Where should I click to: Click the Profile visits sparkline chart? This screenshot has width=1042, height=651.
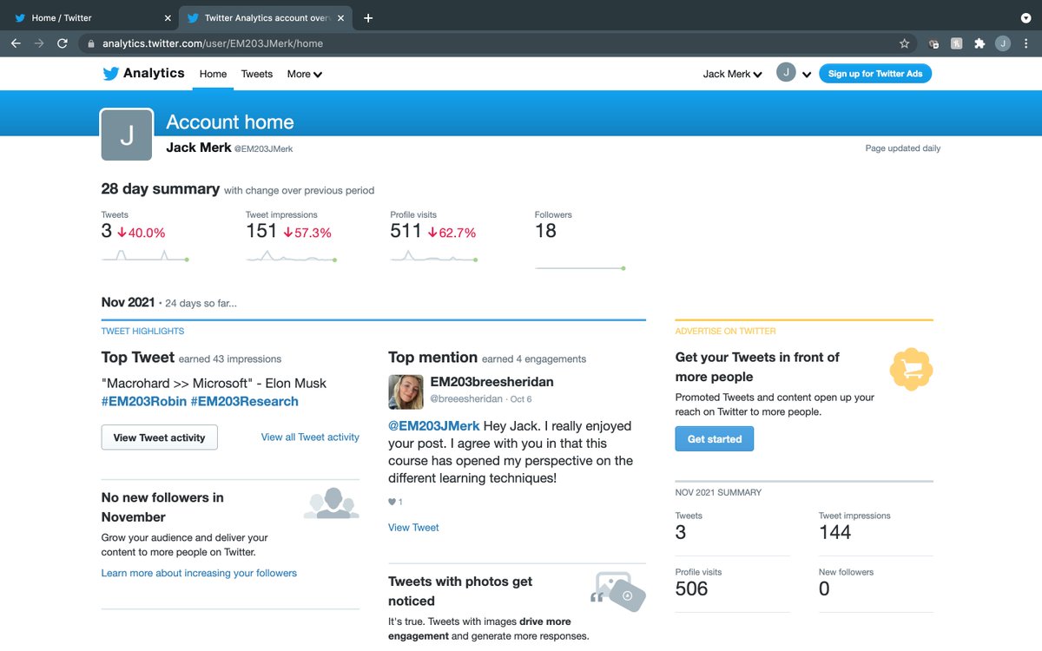click(435, 256)
